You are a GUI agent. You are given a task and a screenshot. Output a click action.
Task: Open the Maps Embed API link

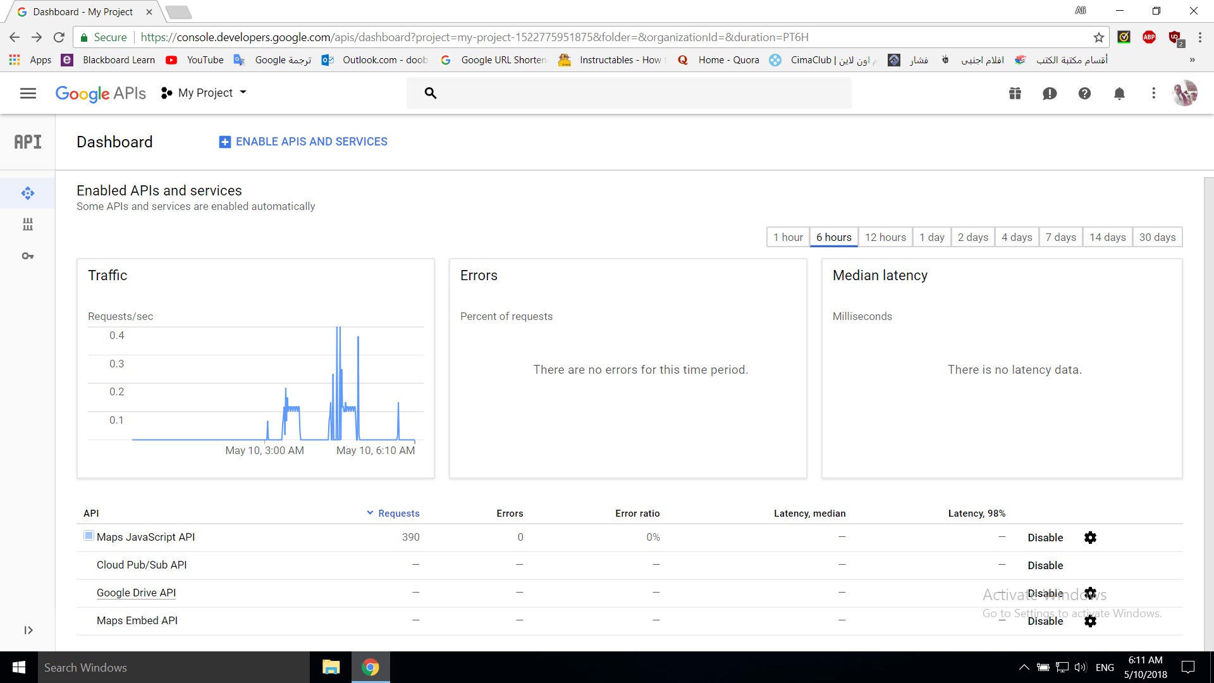tap(137, 620)
